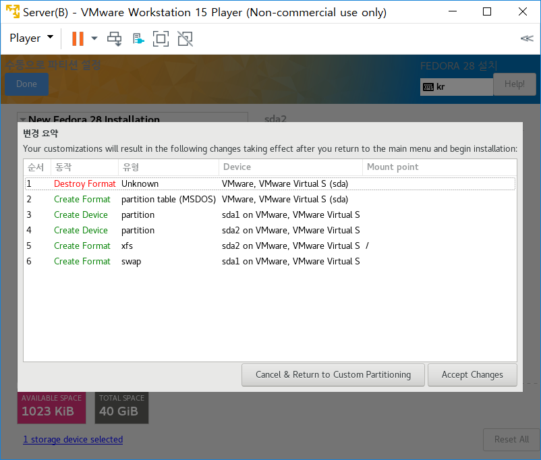The image size is (541, 460).
Task: Click the VMware logo icon in title bar
Action: (13, 11)
